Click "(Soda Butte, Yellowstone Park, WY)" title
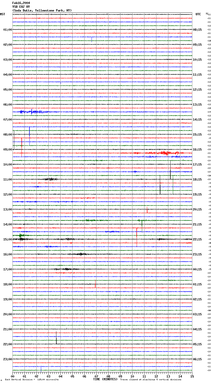This screenshot has height=383, width=212. tap(42, 10)
